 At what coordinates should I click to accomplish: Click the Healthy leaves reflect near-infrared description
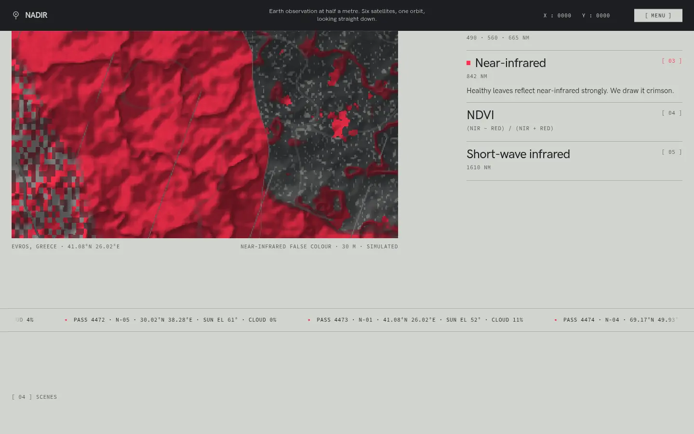tap(570, 91)
